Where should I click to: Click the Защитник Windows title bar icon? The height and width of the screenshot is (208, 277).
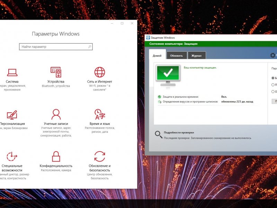coord(148,37)
